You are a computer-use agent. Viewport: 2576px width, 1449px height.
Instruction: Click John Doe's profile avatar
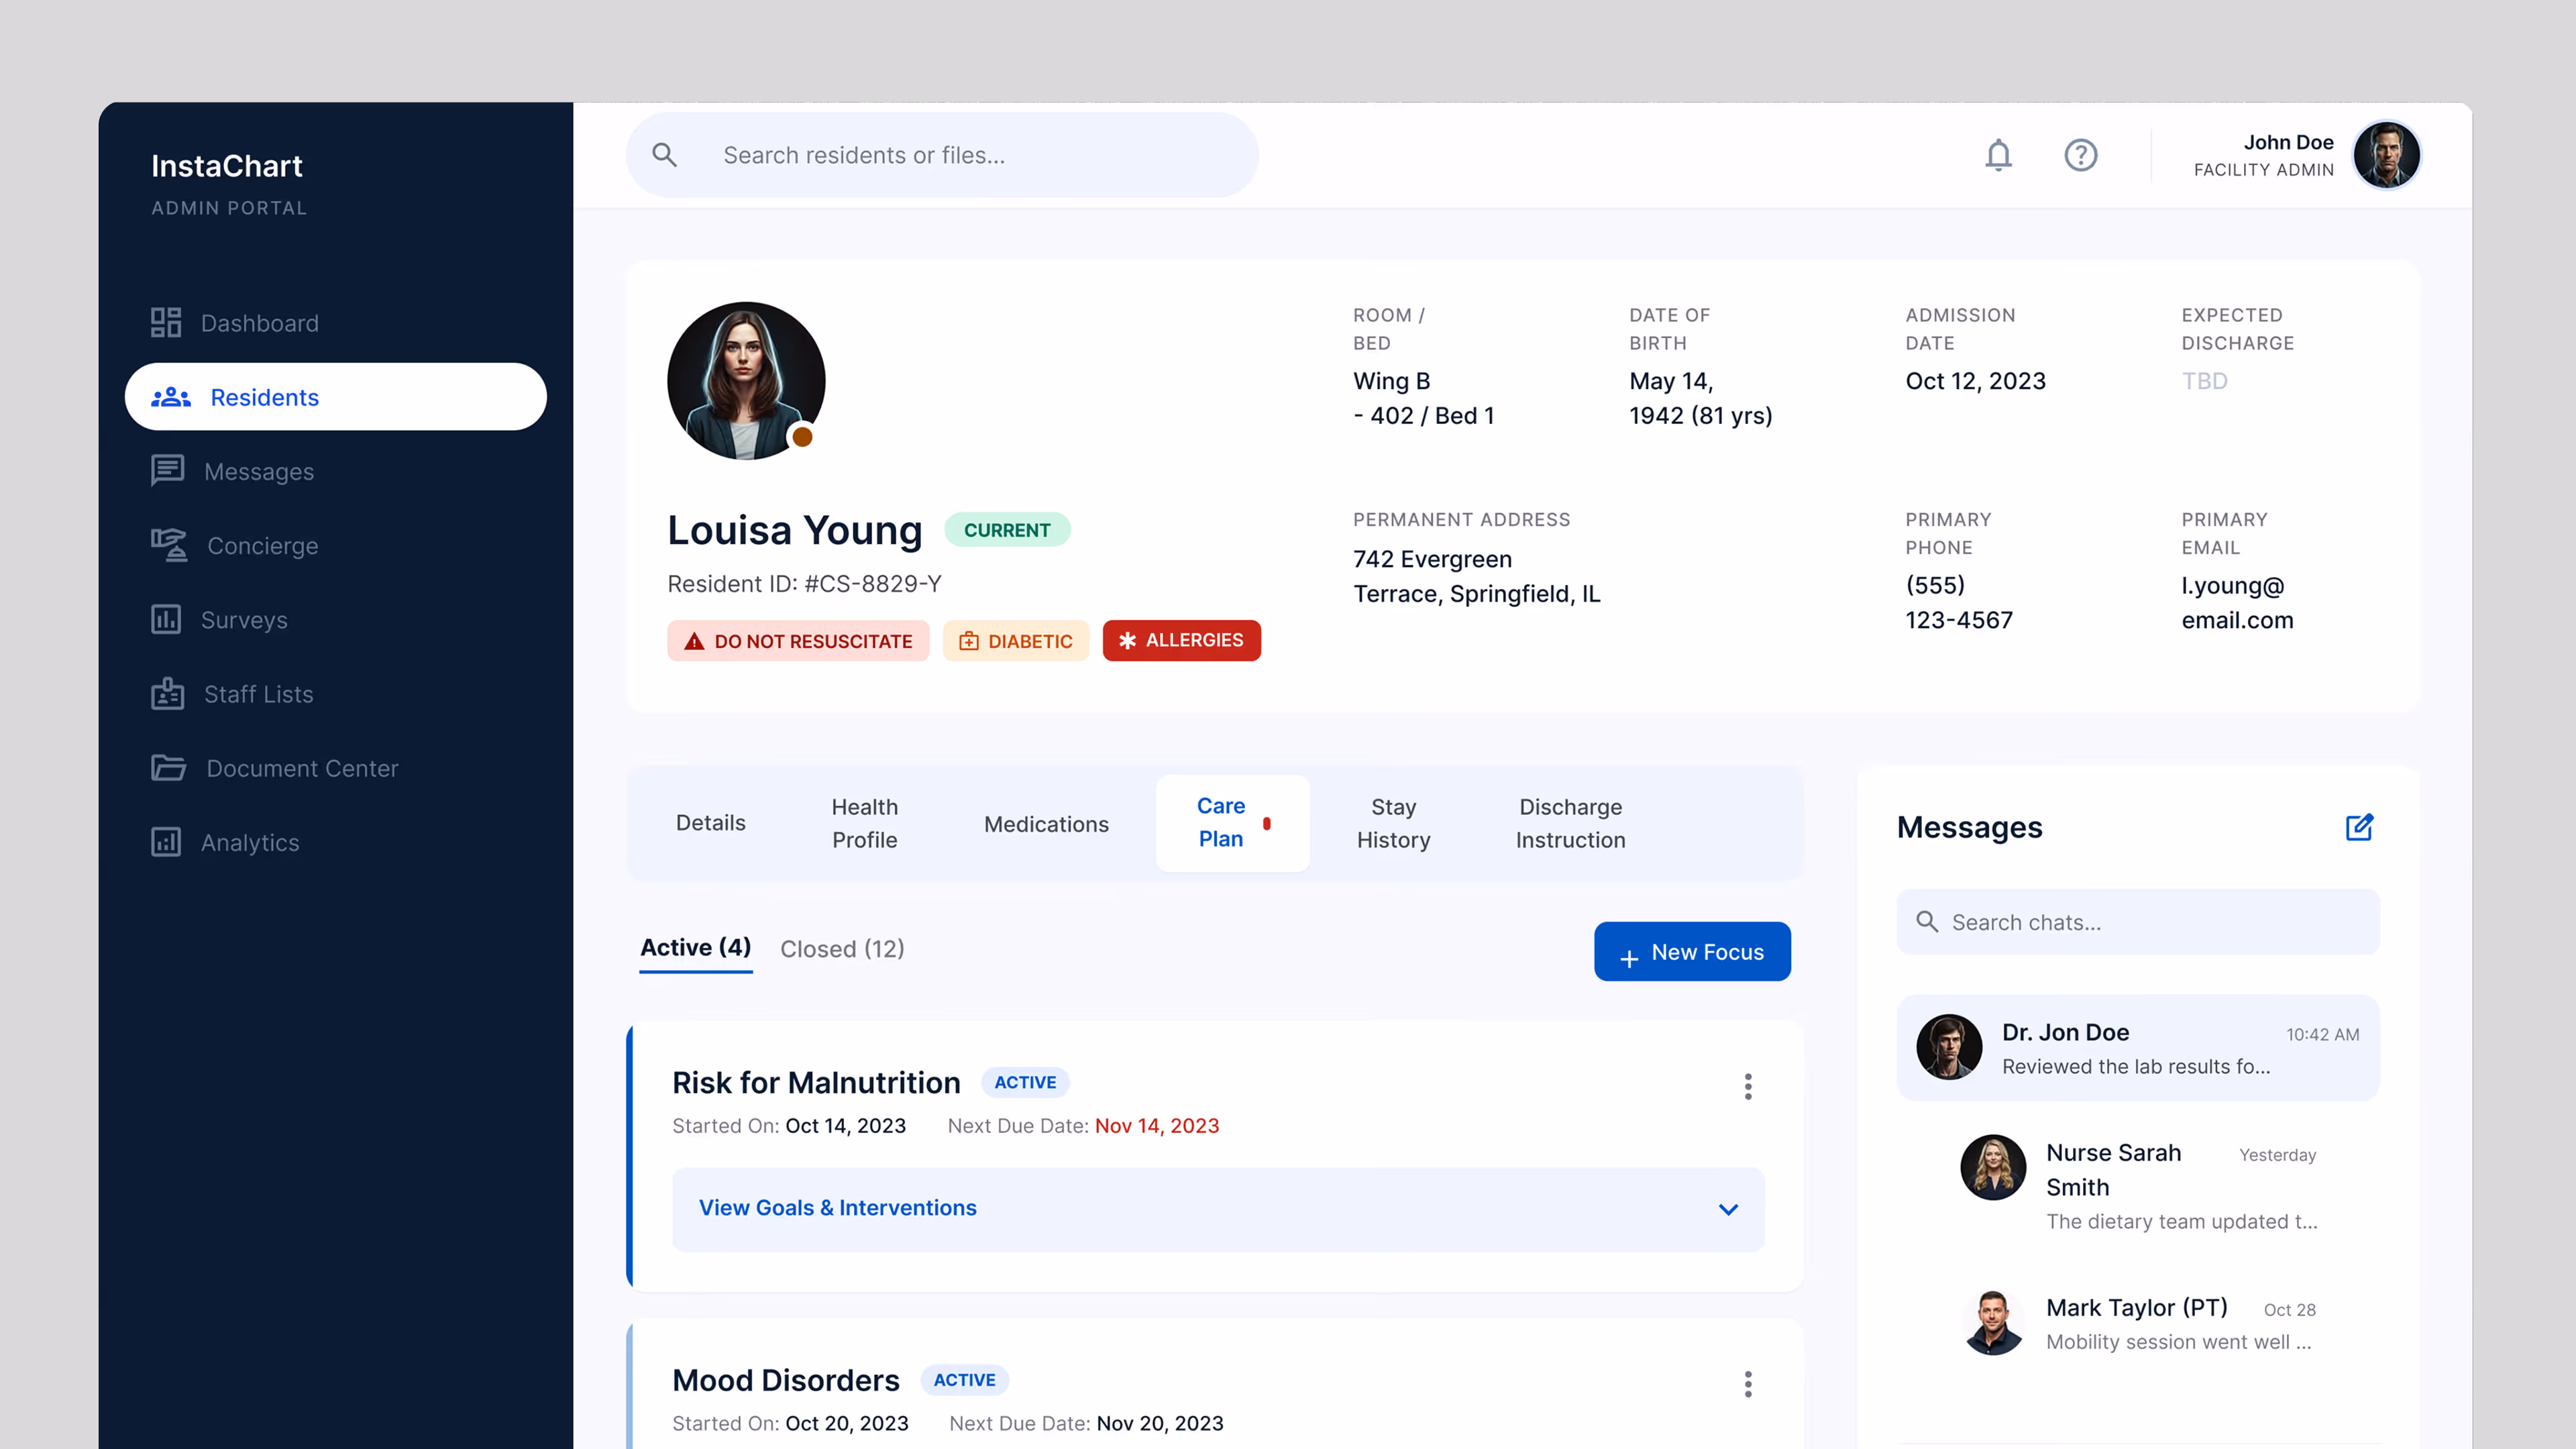click(2386, 155)
